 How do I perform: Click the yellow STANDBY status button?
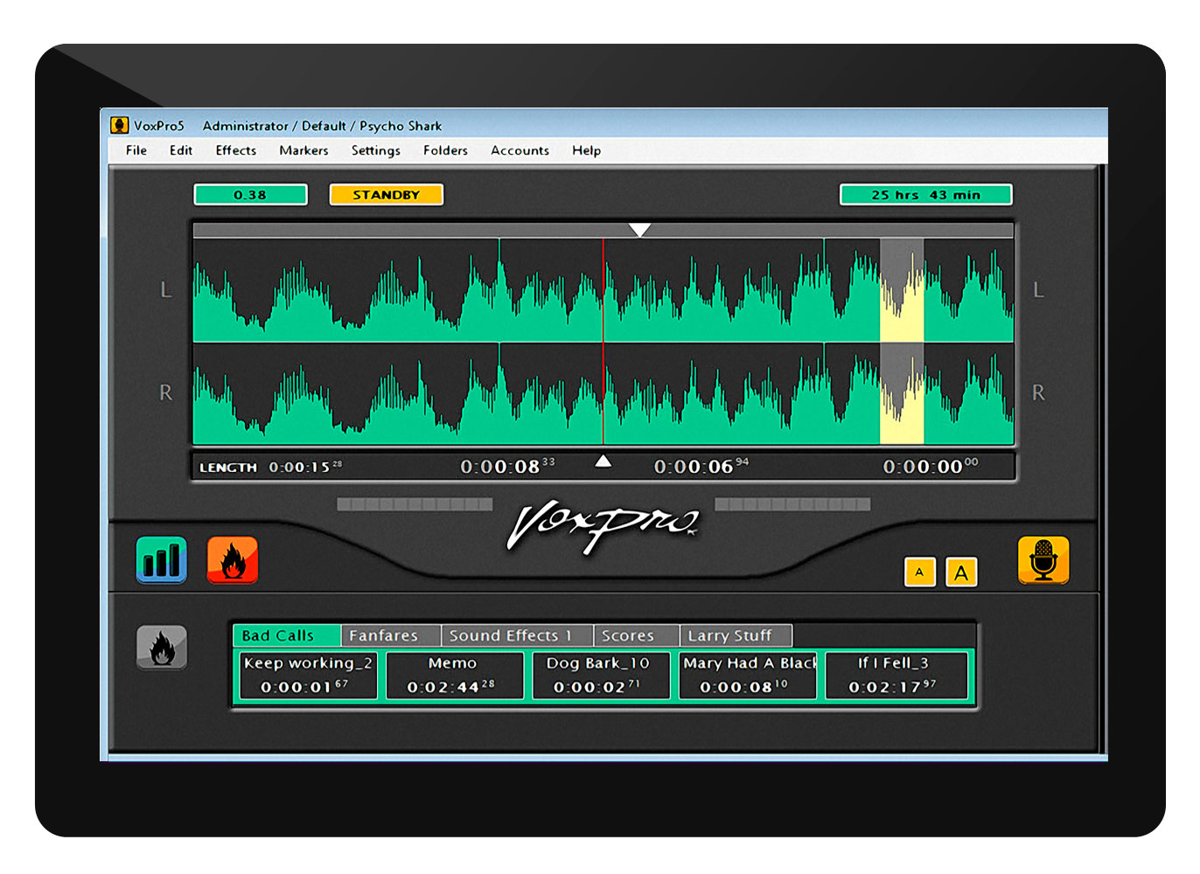[386, 195]
